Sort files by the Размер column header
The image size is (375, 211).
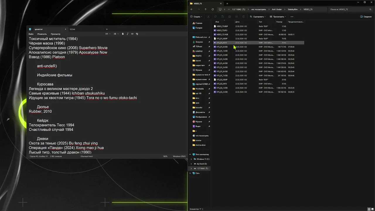(x=281, y=22)
